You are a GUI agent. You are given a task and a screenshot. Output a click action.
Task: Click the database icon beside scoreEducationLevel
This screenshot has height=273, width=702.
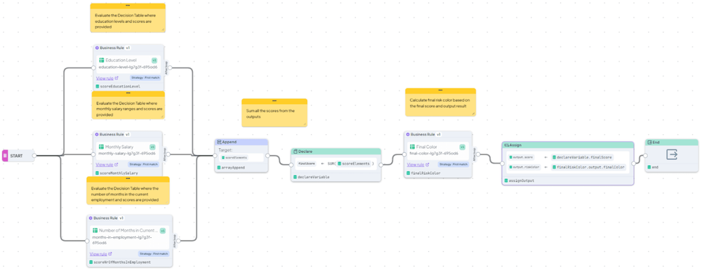(97, 86)
